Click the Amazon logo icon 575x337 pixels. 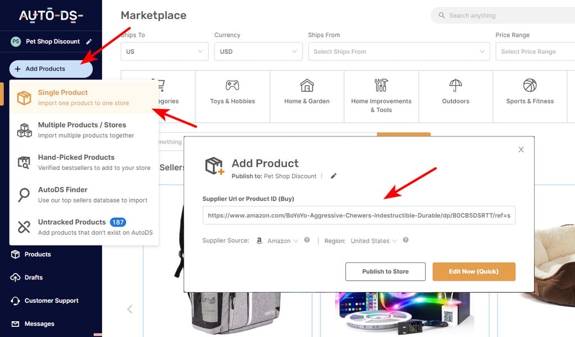[259, 241]
